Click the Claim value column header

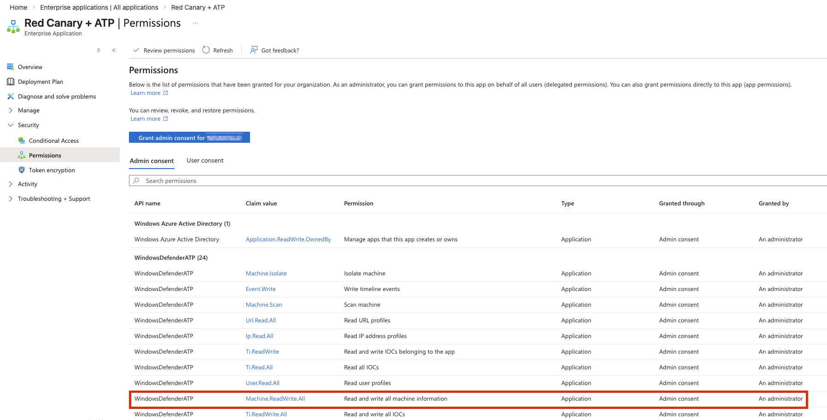tap(262, 203)
